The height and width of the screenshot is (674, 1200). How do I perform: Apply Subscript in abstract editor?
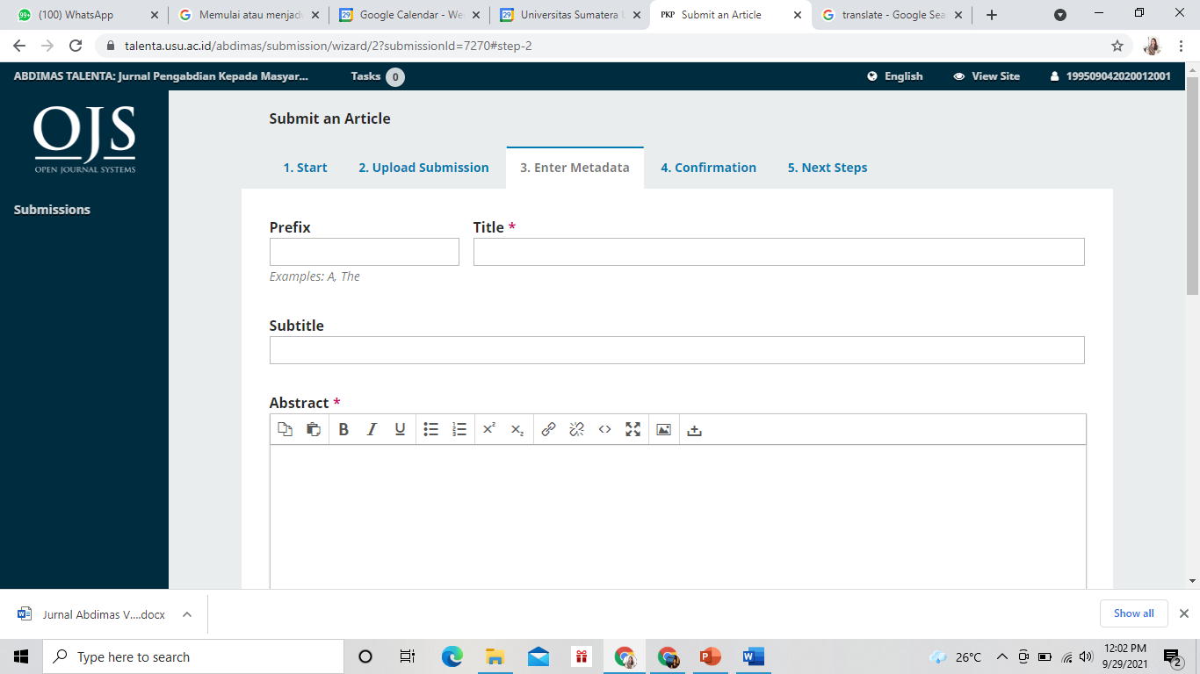[517, 429]
